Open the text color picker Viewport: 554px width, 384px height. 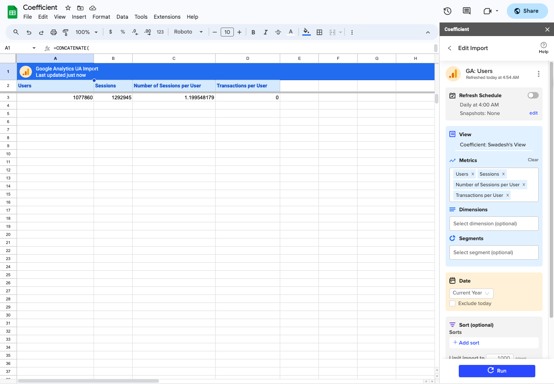coord(291,32)
